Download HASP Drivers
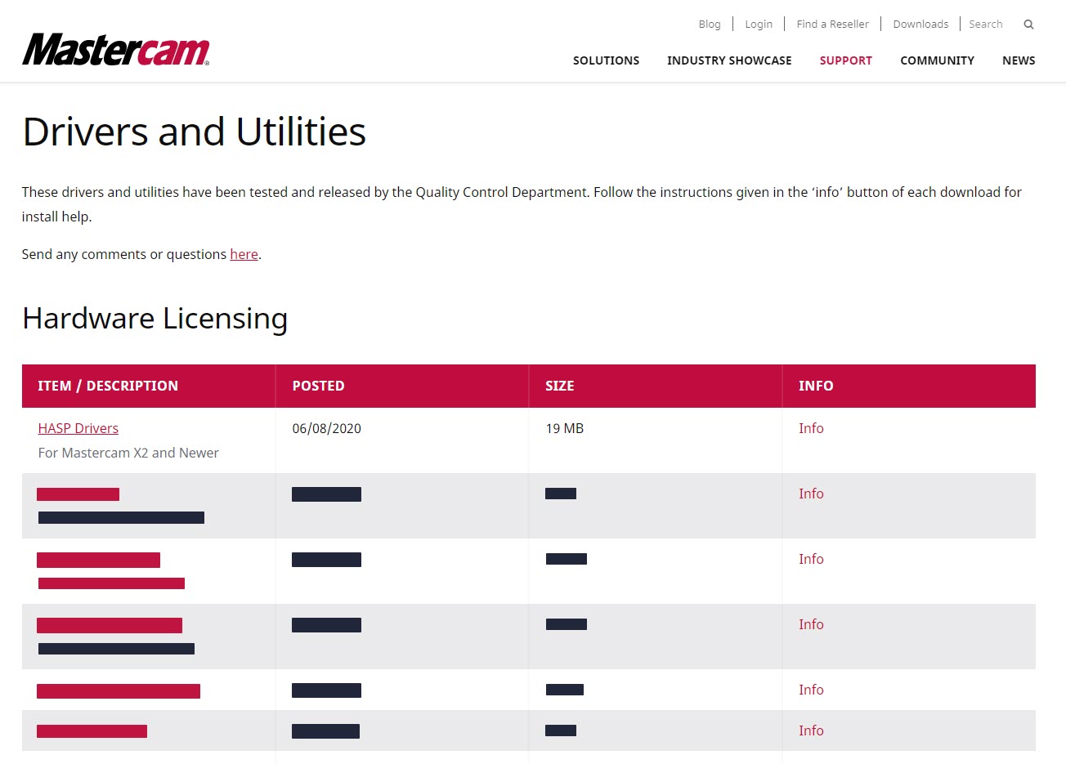1066x764 pixels. click(78, 428)
